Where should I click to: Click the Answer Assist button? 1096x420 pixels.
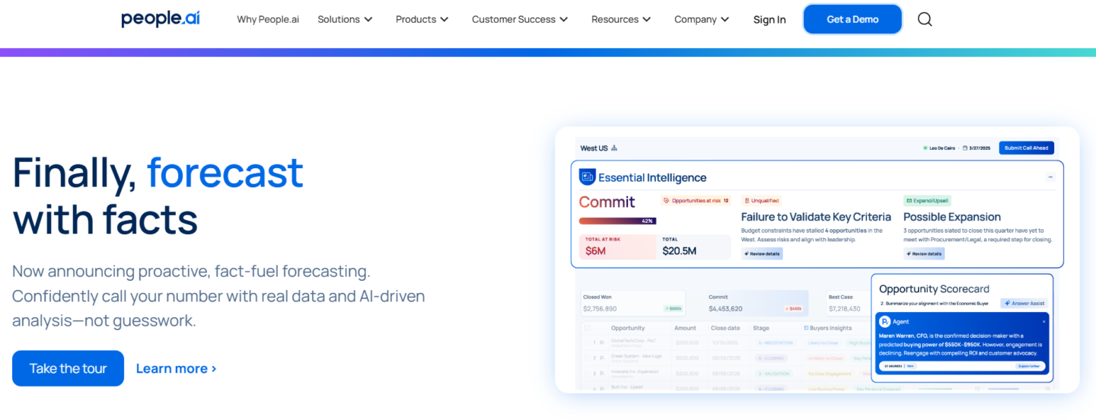[x=1024, y=303]
